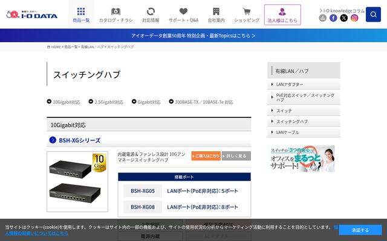Jump to 100BASE-TX／10BASE-Te 対応 anchor
Viewport: 387px width, 241px height.
pyautogui.click(x=201, y=102)
